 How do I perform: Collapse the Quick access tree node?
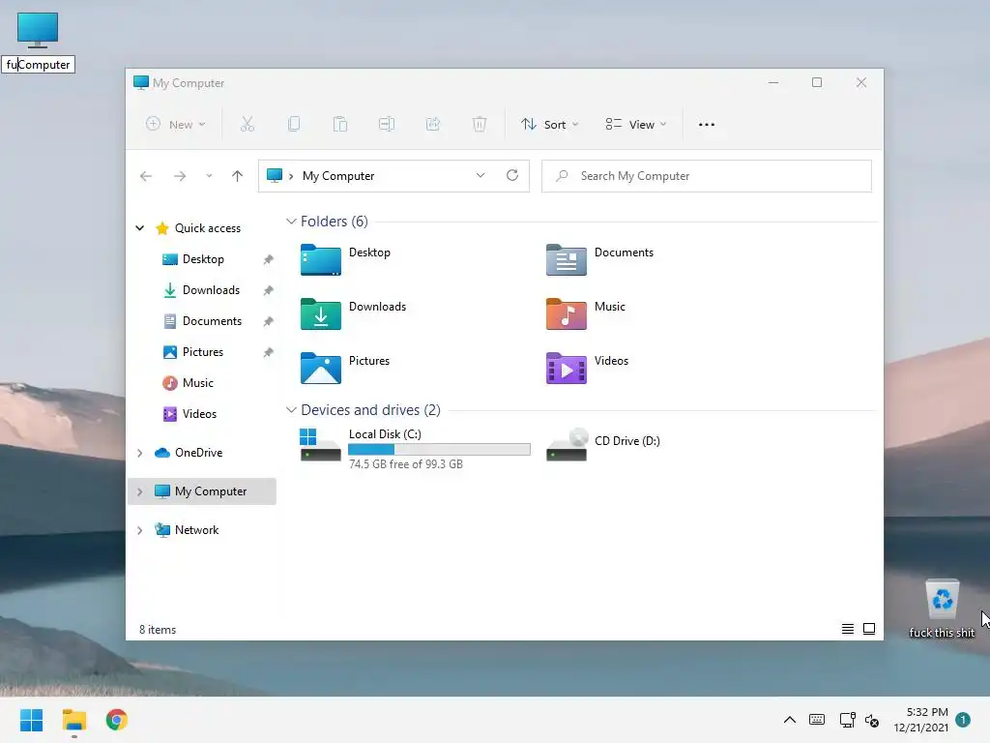click(x=140, y=228)
